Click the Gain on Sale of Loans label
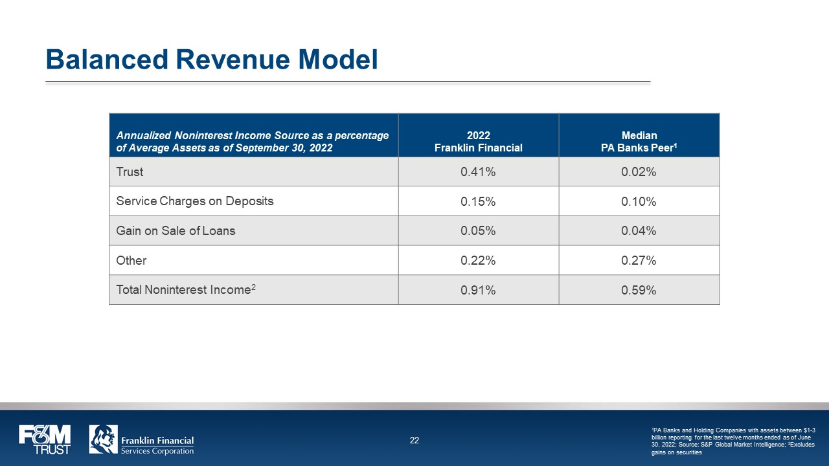This screenshot has width=829, height=466. click(x=176, y=230)
